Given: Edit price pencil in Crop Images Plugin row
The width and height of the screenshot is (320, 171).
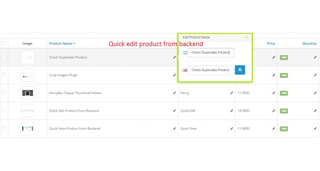Looking at the screenshot, I should [x=274, y=75].
